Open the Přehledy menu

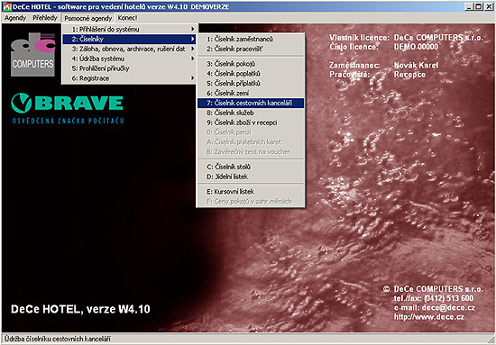[x=45, y=18]
